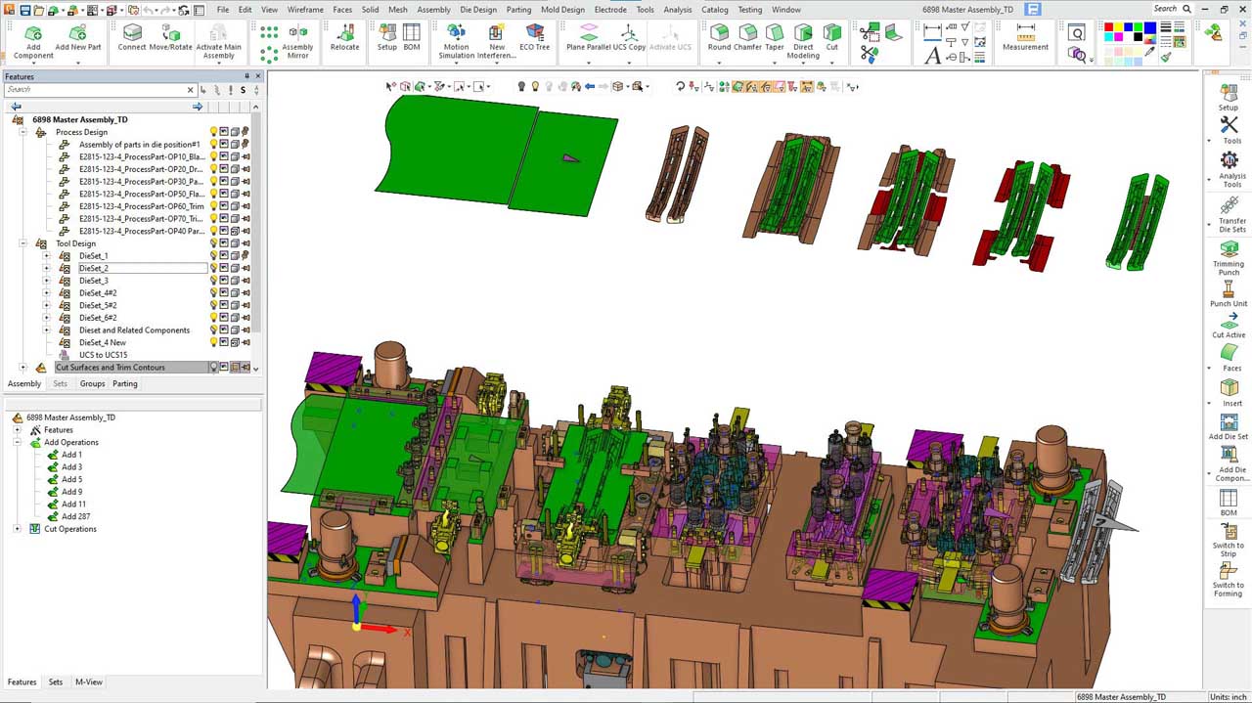This screenshot has height=703, width=1252.
Task: Collapse the Tool Design tree node
Action: (x=22, y=243)
